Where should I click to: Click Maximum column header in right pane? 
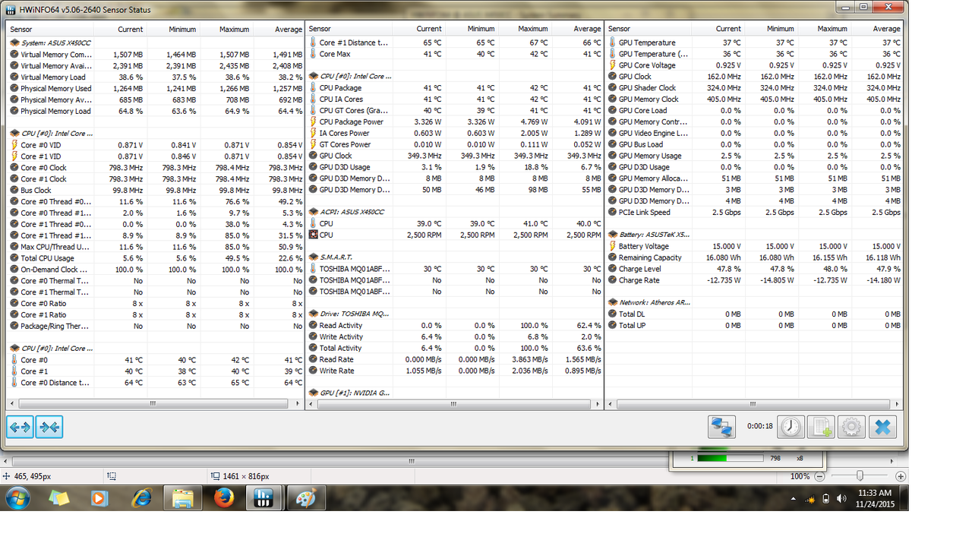(824, 29)
